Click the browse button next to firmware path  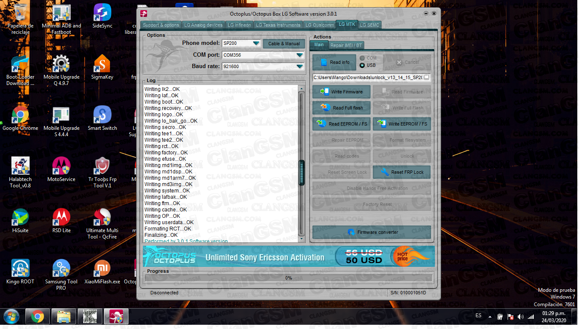[x=426, y=77]
